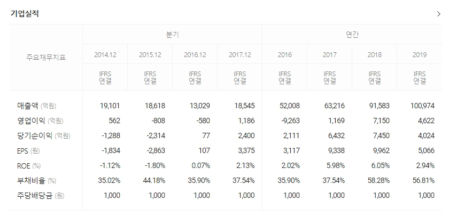Click the 2018 annual column header
449x216 pixels.
click(375, 54)
